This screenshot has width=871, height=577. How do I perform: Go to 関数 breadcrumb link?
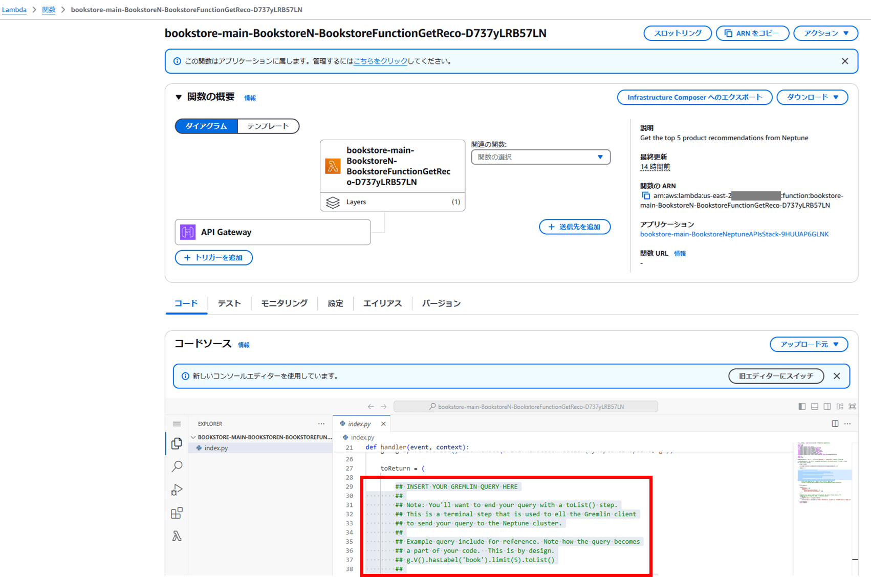pyautogui.click(x=49, y=10)
